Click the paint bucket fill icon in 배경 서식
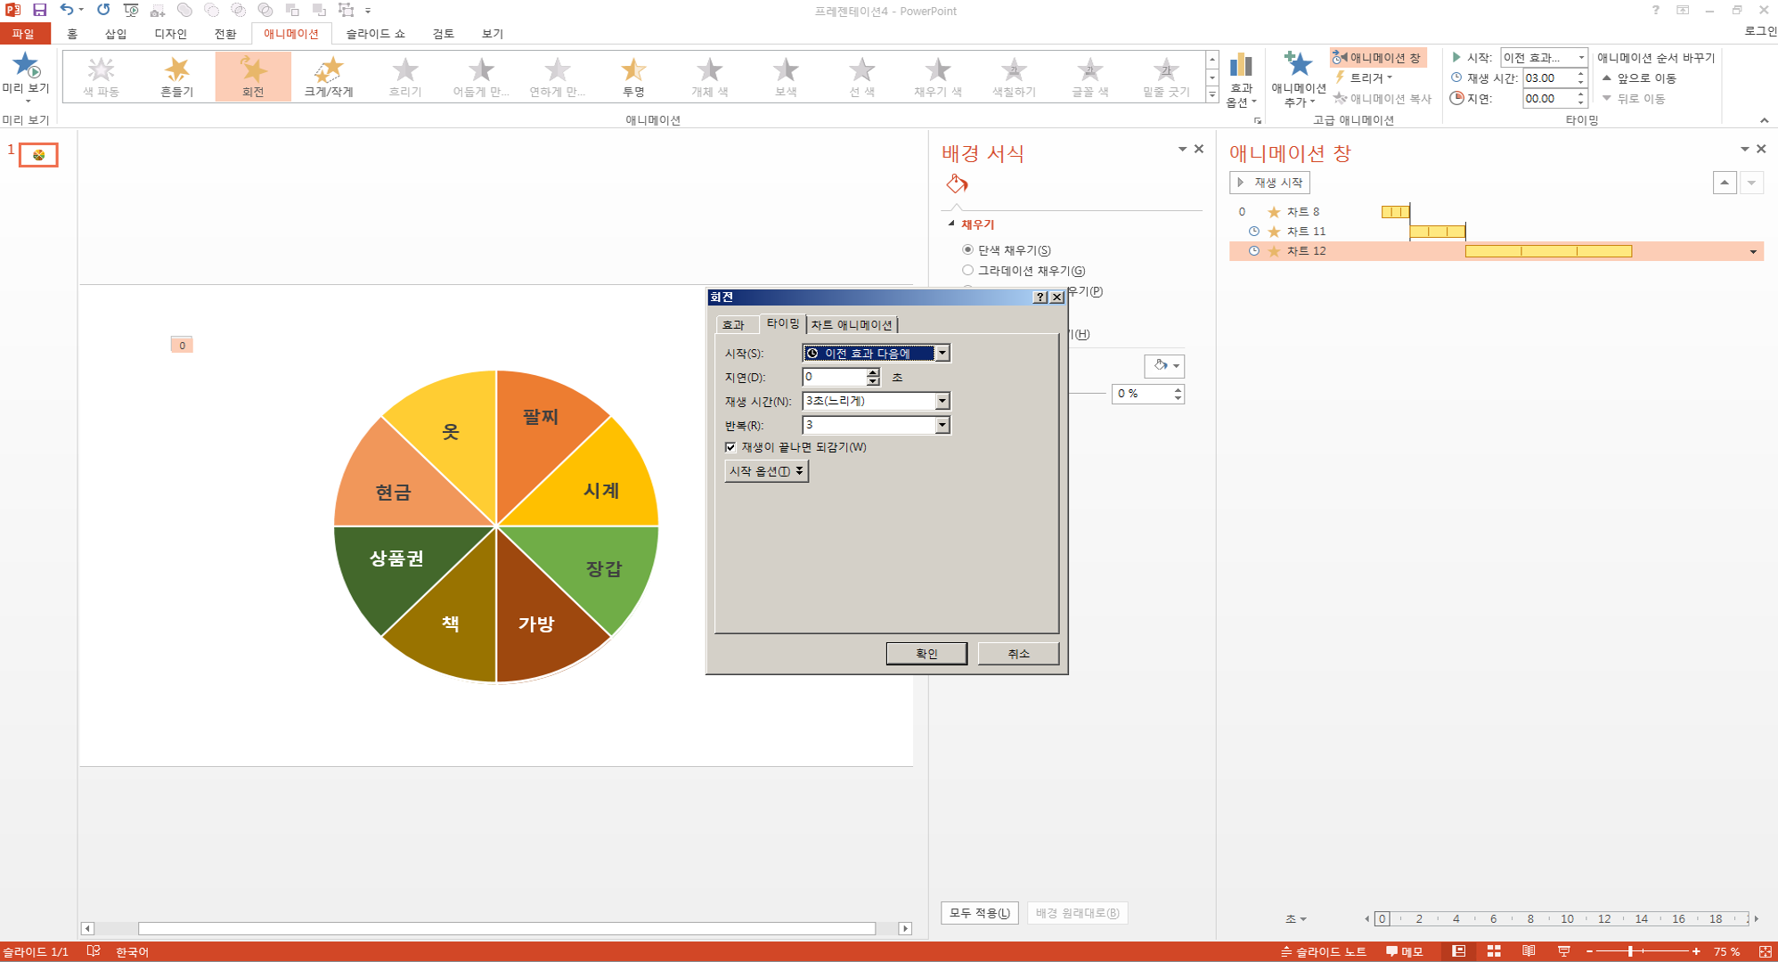 click(x=957, y=183)
